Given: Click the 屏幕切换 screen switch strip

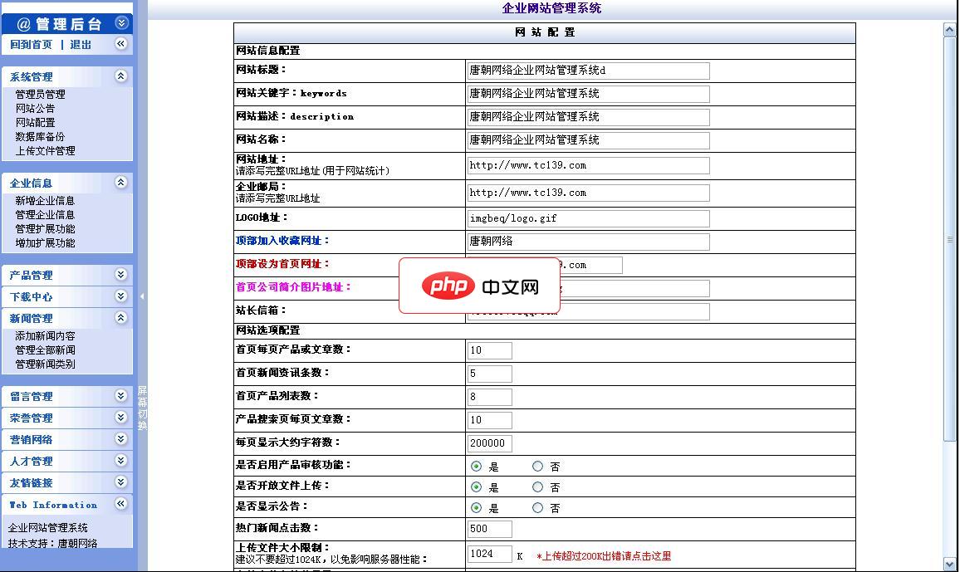Looking at the screenshot, I should pyautogui.click(x=142, y=408).
